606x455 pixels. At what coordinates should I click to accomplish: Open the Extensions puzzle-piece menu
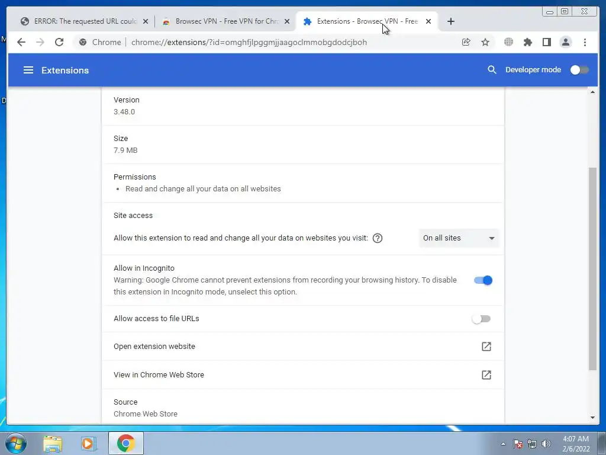(x=527, y=42)
